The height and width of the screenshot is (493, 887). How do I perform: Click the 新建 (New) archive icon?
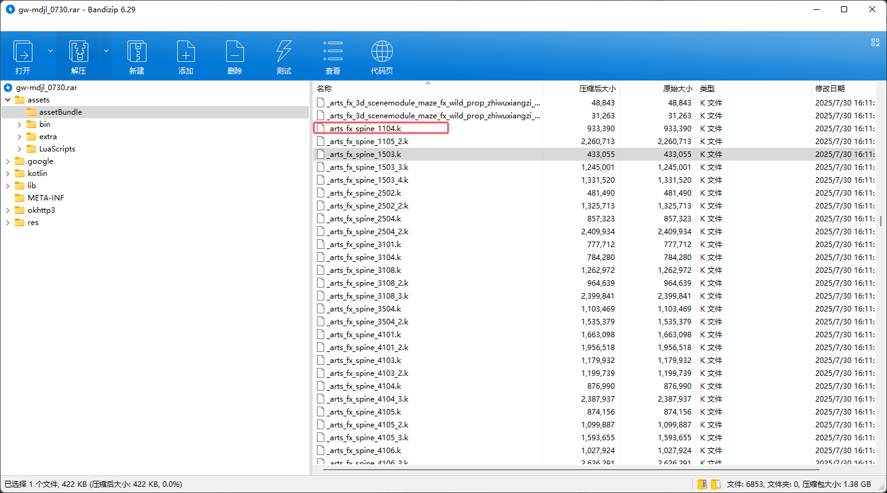tap(136, 52)
